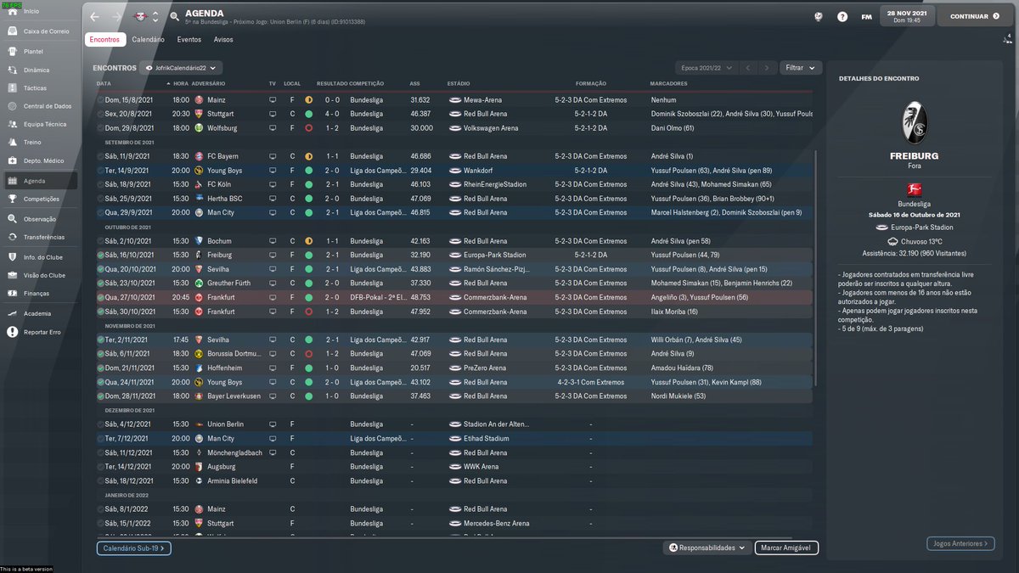Open Observação scouting screen
This screenshot has width=1019, height=573.
point(39,219)
